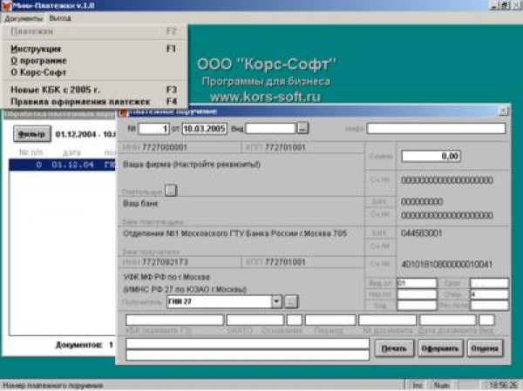The height and width of the screenshot is (391, 523).
Task: Click the application icon in title bar
Action: point(6,6)
